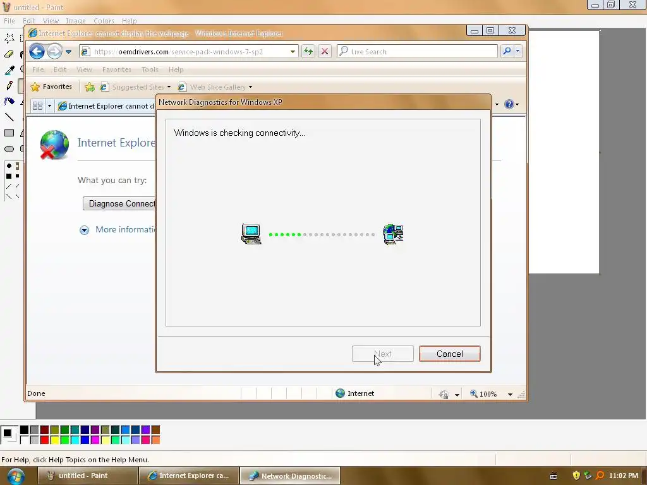Open Paint's File menu

[x=9, y=21]
